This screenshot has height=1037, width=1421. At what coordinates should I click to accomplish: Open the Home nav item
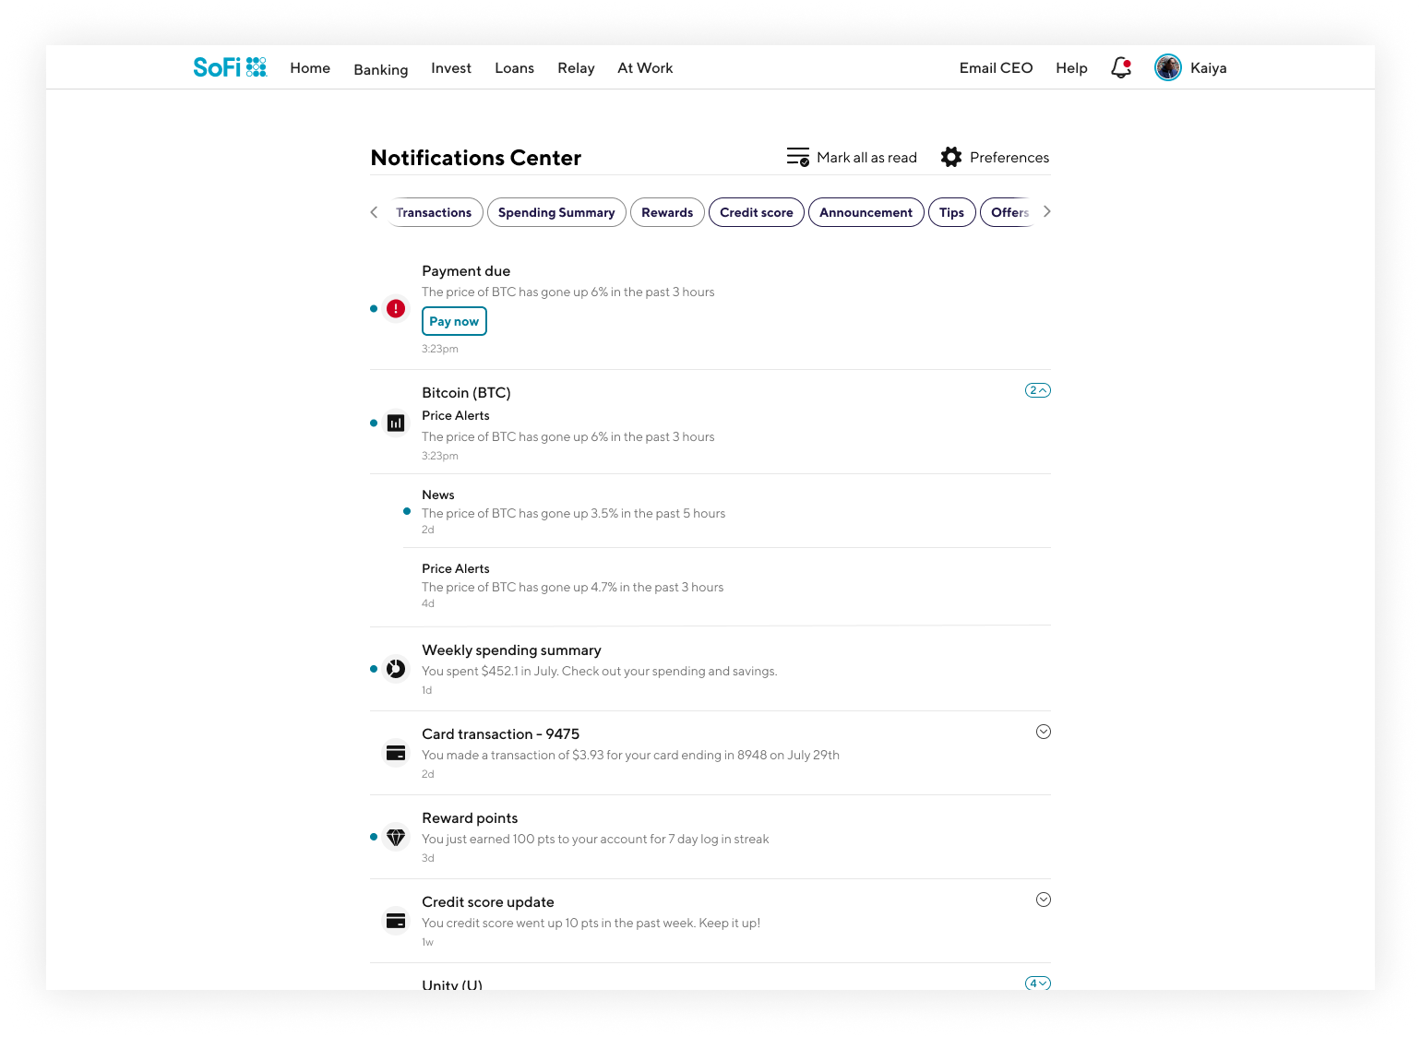click(x=310, y=68)
